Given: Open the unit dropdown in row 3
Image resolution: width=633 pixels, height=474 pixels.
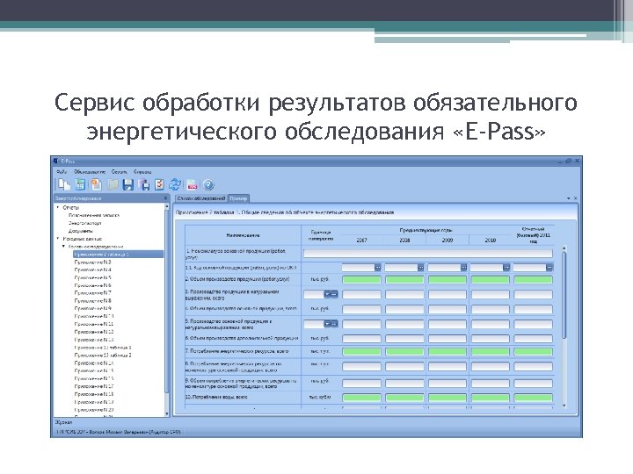Looking at the screenshot, I should click(x=327, y=294).
